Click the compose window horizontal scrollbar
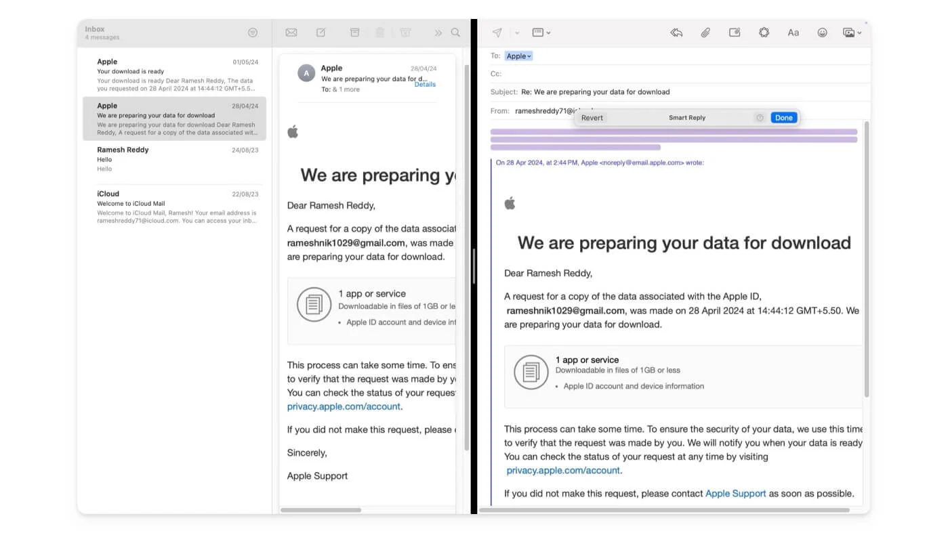948x533 pixels. click(x=664, y=510)
